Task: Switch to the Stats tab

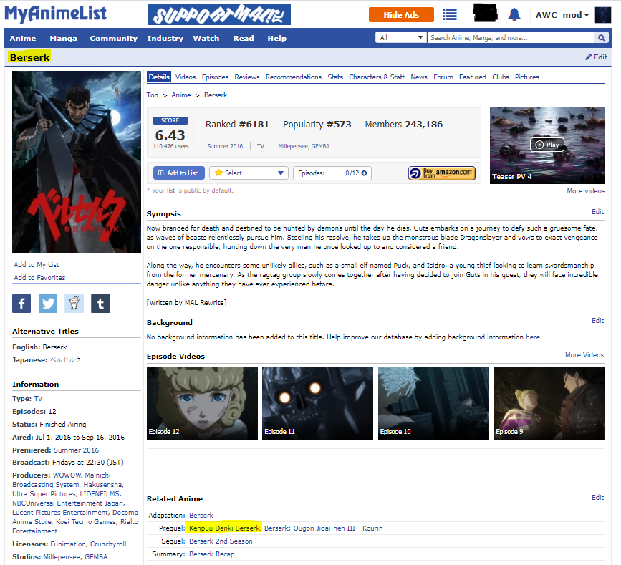Action: [x=335, y=77]
